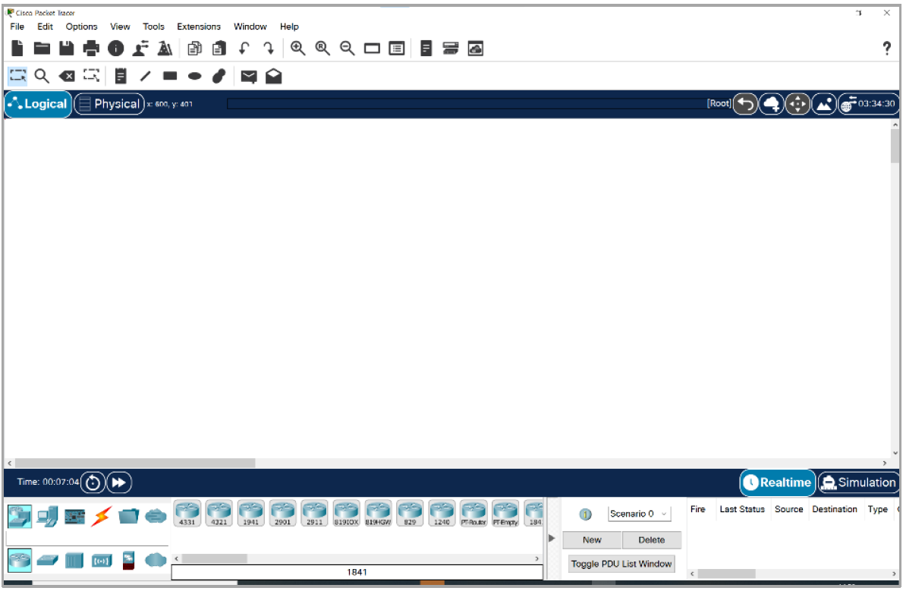Activate Realtime mode
903x591 pixels.
coord(778,483)
